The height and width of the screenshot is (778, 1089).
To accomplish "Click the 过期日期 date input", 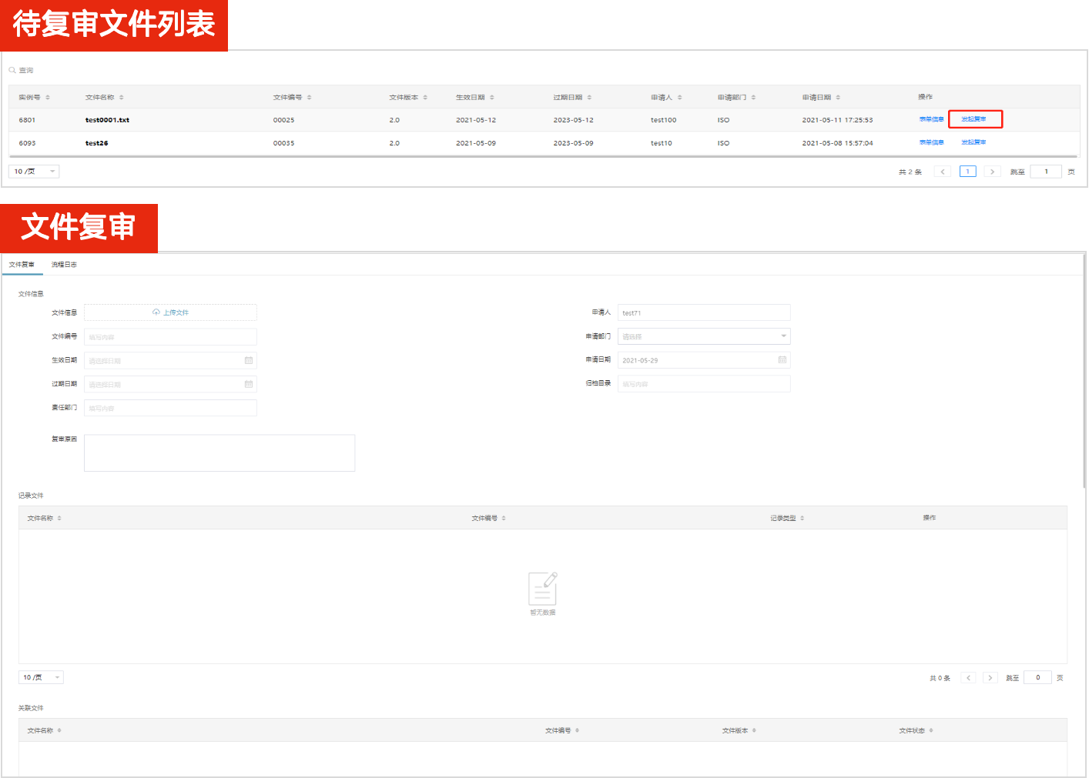I will [170, 384].
